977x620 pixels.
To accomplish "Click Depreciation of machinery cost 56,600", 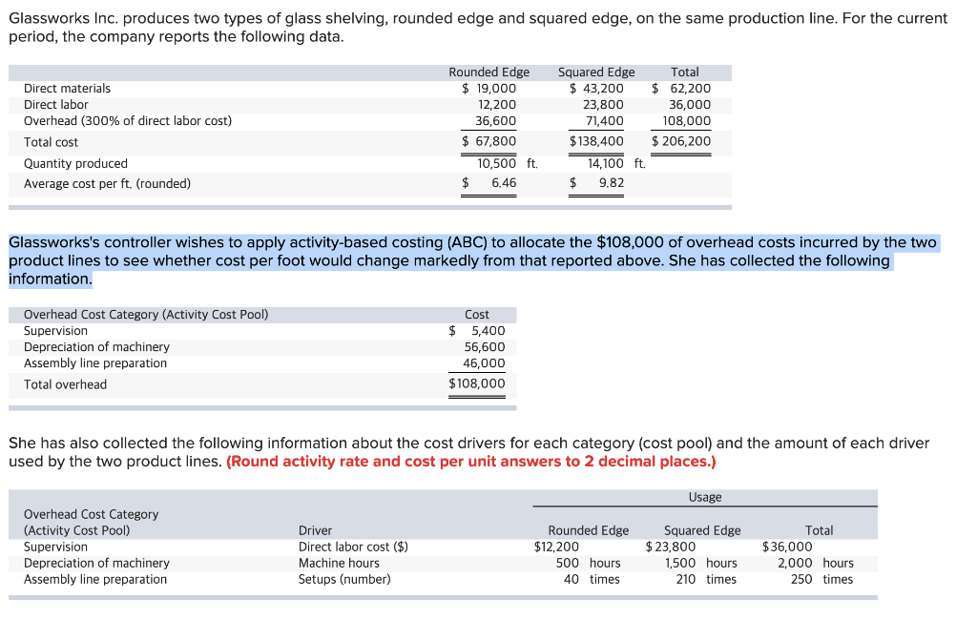I will click(484, 347).
